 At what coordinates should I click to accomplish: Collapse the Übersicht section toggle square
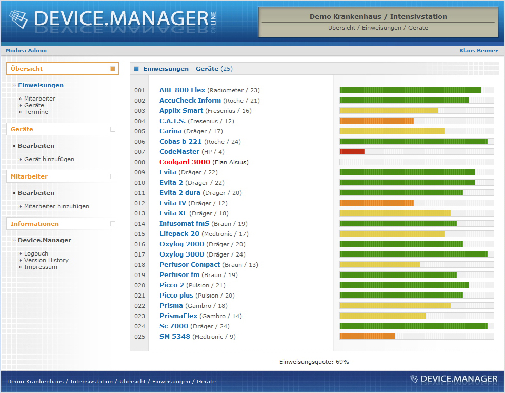pyautogui.click(x=113, y=69)
